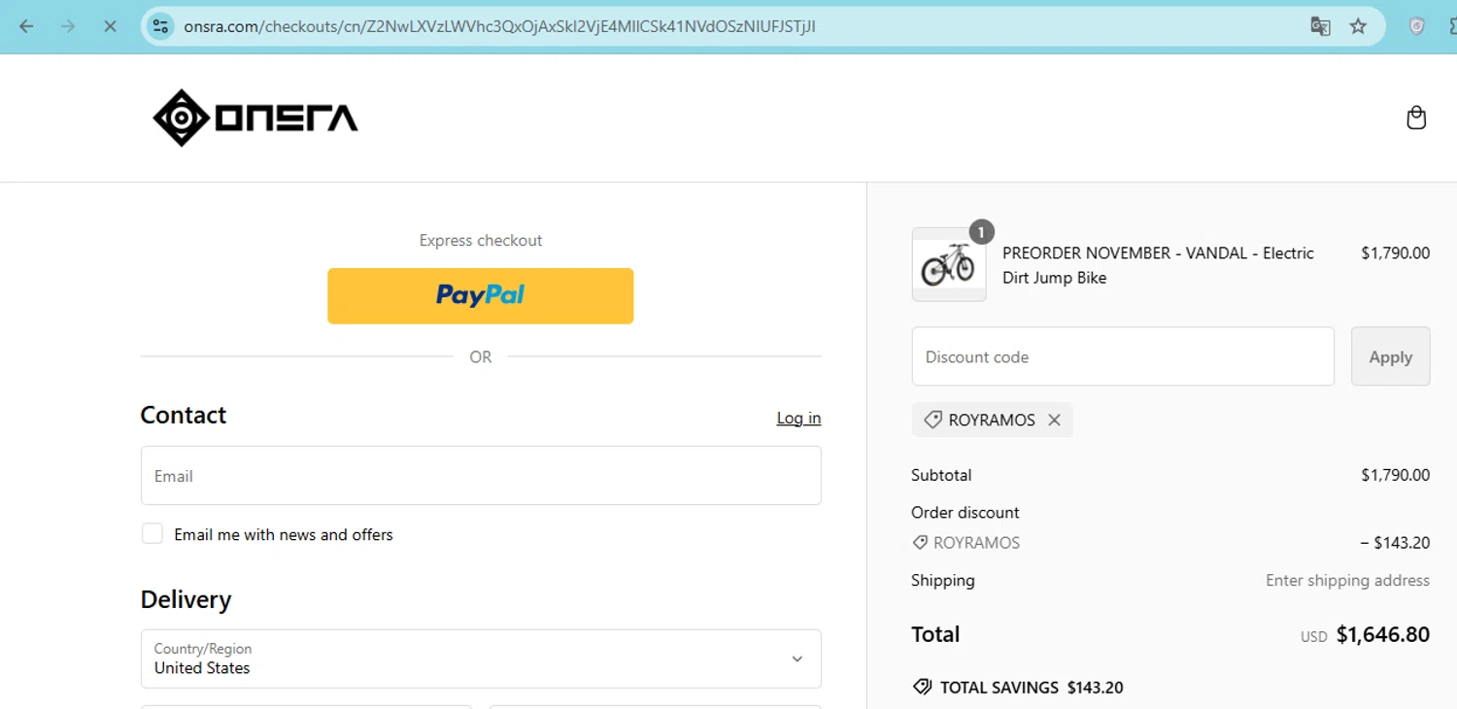Click the Order discount label
The width and height of the screenshot is (1457, 709).
966,512
